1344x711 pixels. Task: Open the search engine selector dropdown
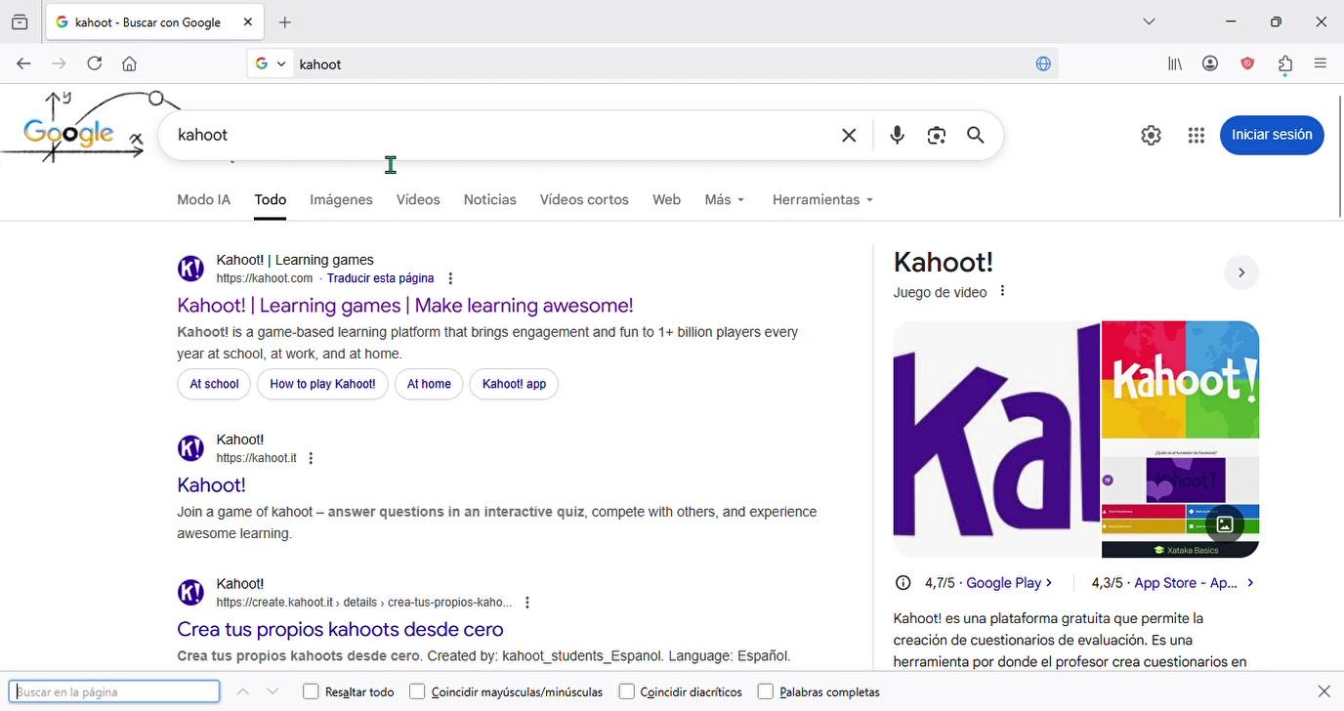pyautogui.click(x=271, y=63)
